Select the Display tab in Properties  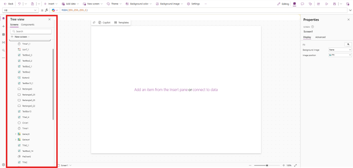point(307,37)
